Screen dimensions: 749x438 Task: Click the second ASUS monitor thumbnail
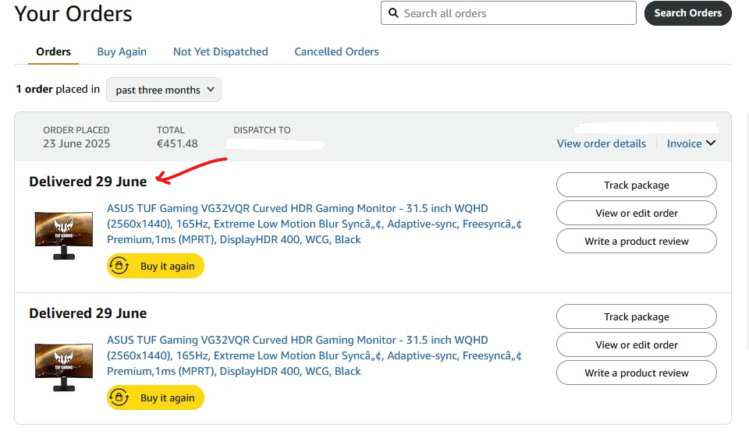click(64, 367)
